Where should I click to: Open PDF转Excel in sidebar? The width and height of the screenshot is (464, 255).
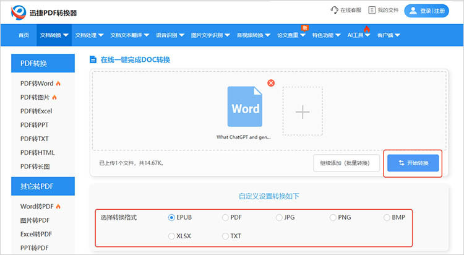point(36,111)
